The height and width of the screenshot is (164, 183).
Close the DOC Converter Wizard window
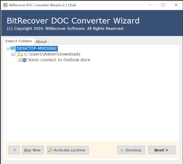(x=176, y=5)
